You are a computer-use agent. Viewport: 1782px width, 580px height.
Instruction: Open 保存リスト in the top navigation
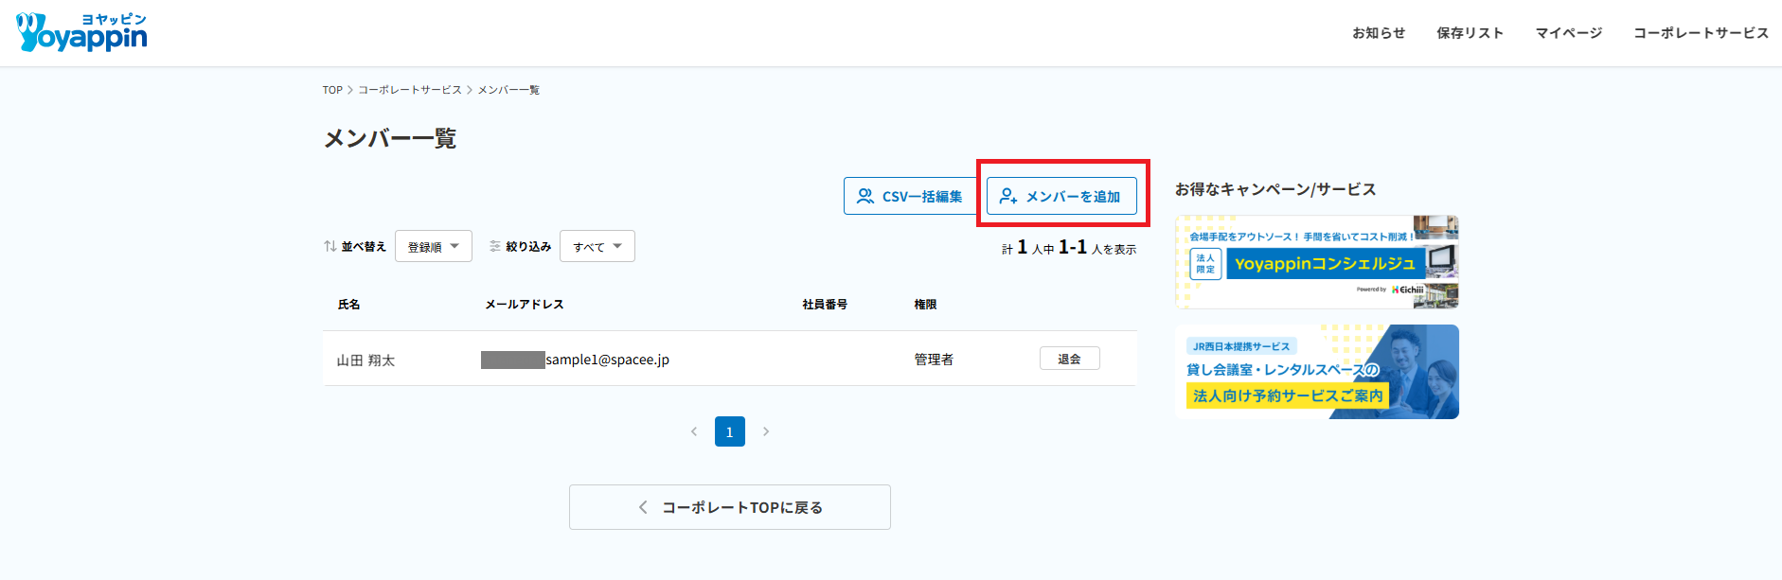click(1470, 33)
